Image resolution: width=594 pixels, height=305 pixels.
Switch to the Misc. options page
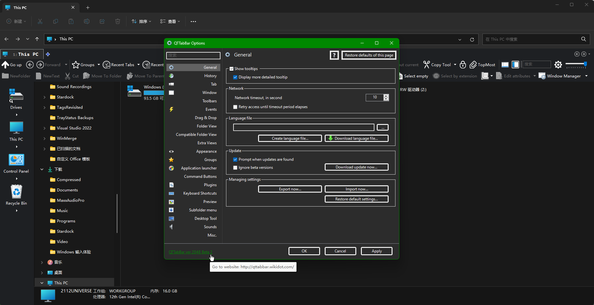click(212, 235)
